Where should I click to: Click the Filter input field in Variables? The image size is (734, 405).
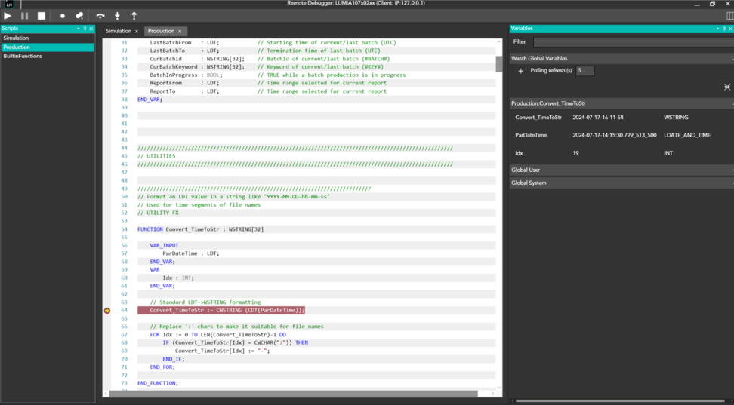tap(631, 42)
